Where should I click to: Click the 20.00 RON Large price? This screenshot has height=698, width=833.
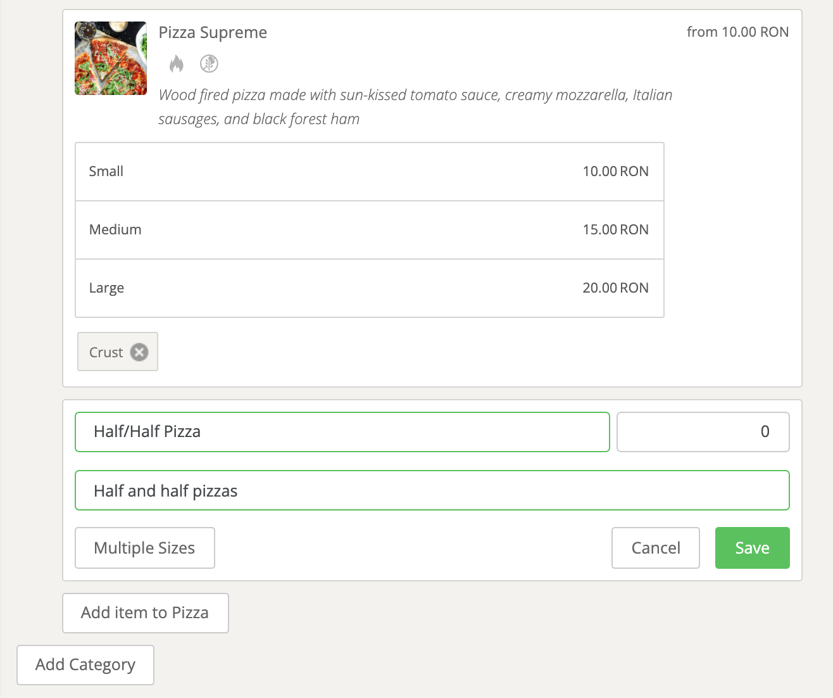(615, 288)
